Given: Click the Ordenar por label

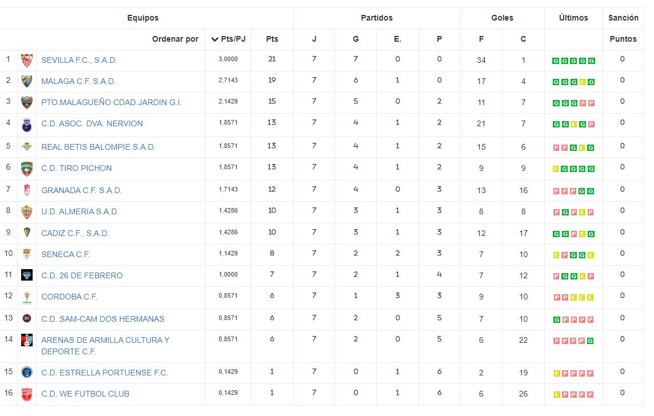Looking at the screenshot, I should coord(175,39).
